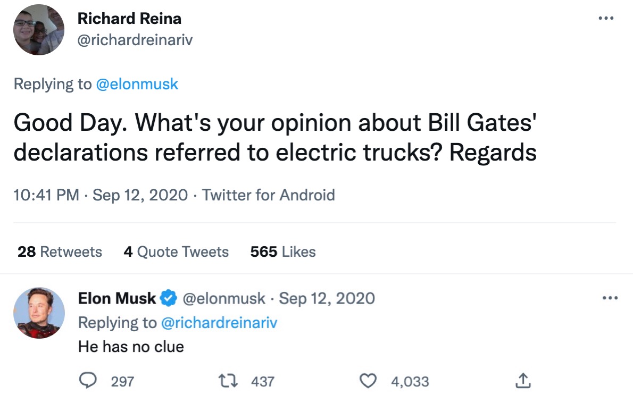633x403 pixels.
Task: Click the Richard Reina display name
Action: pos(129,19)
